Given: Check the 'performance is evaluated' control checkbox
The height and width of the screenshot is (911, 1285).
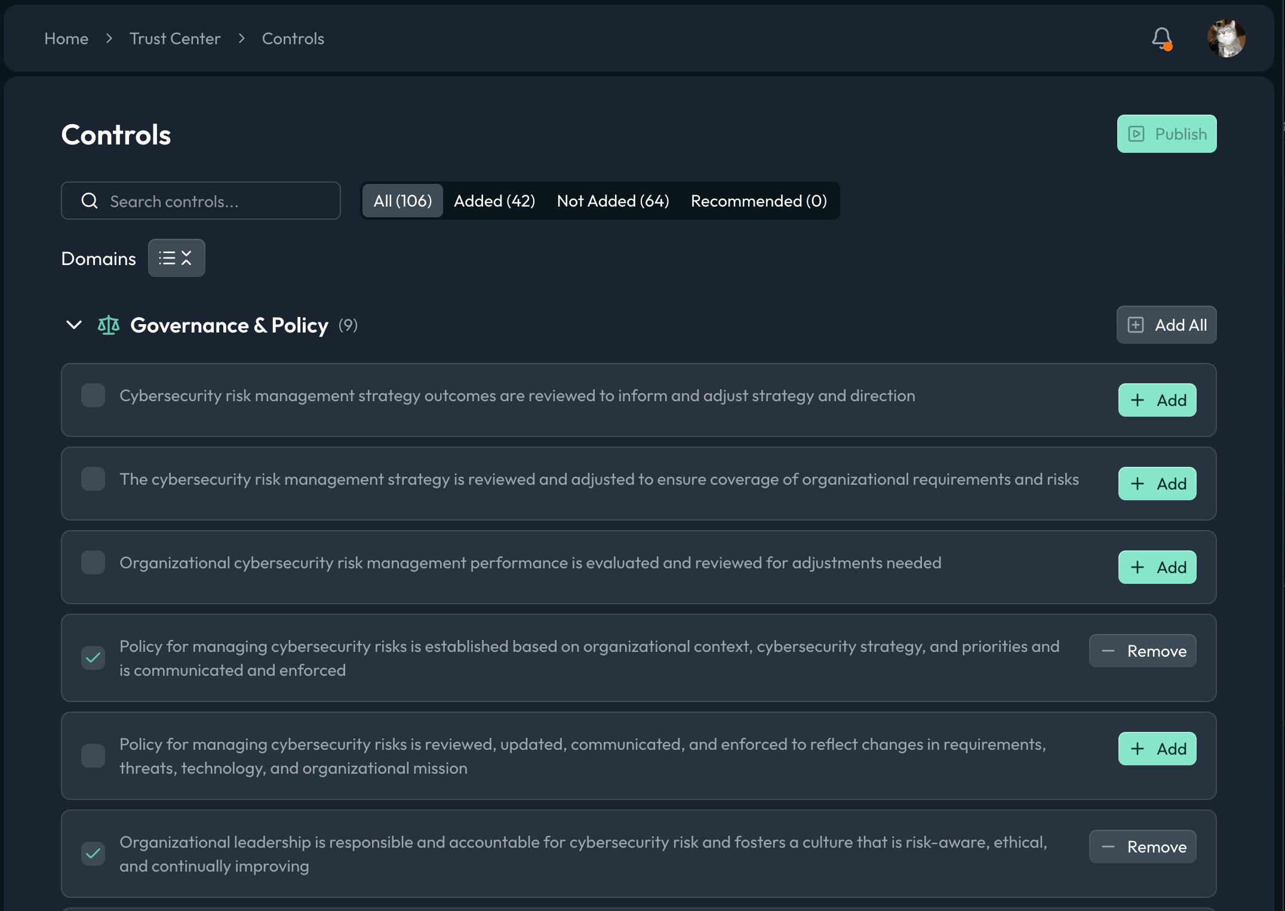Looking at the screenshot, I should pyautogui.click(x=93, y=562).
